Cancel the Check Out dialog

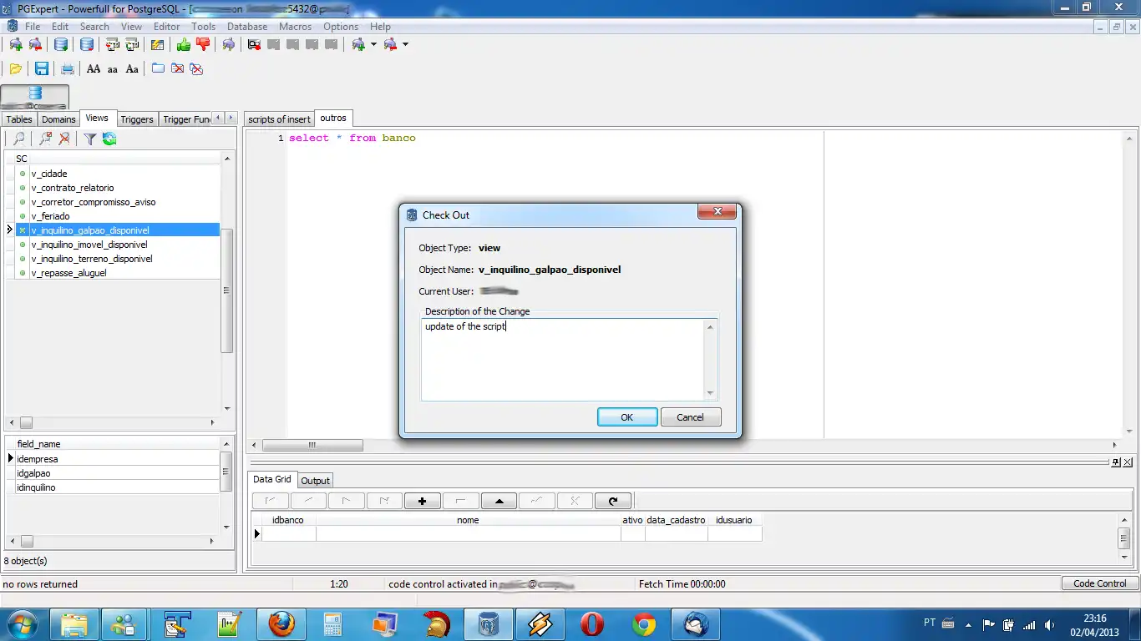(690, 417)
